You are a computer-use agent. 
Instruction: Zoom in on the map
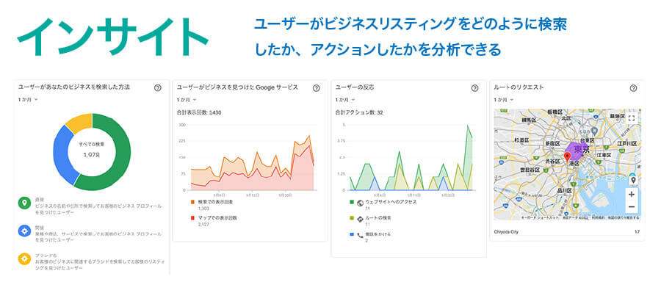[631, 195]
